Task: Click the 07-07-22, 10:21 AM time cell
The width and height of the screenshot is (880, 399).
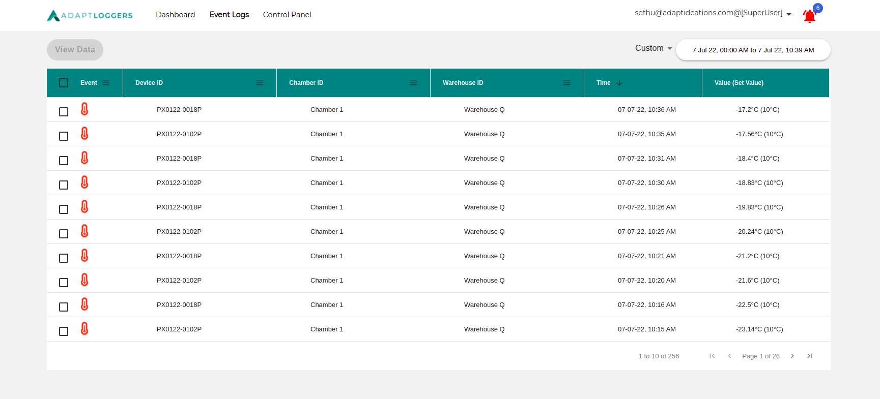Action: 647,256
